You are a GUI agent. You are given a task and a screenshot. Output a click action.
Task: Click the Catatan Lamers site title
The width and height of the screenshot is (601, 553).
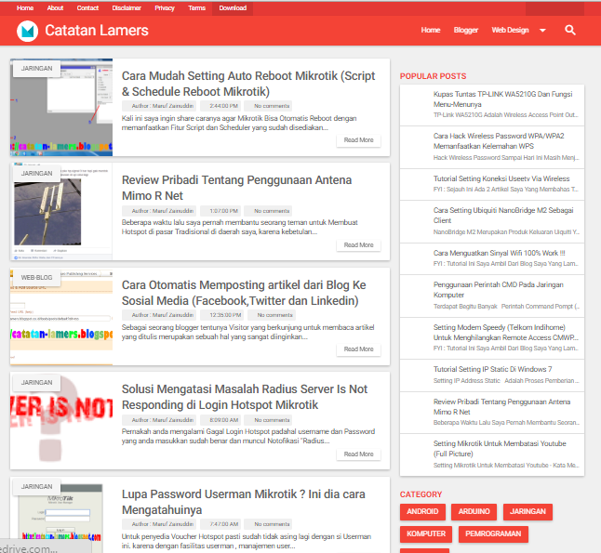click(97, 31)
